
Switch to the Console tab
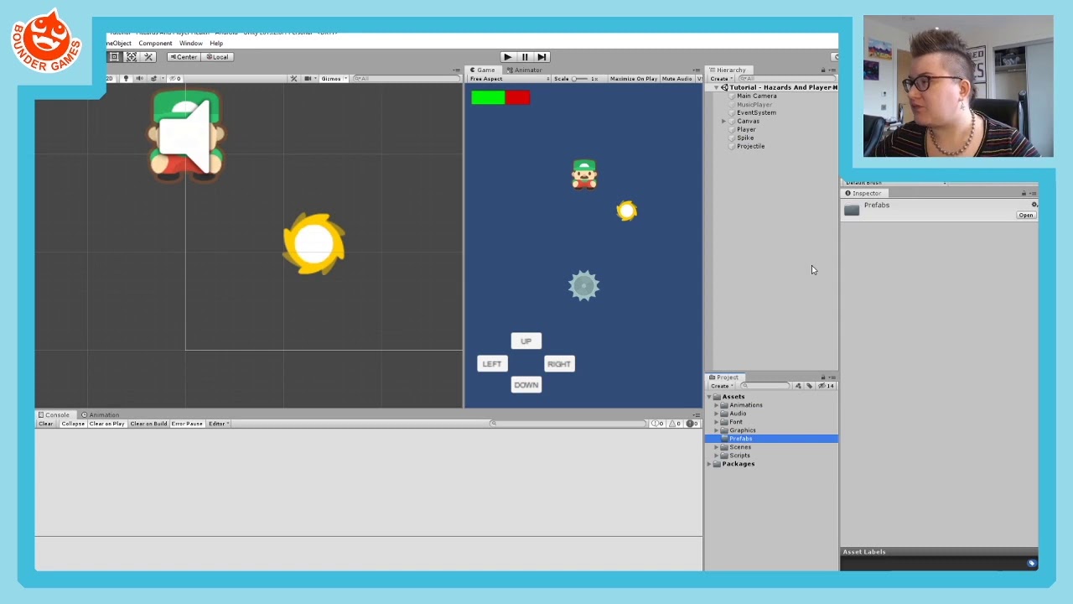pos(54,415)
